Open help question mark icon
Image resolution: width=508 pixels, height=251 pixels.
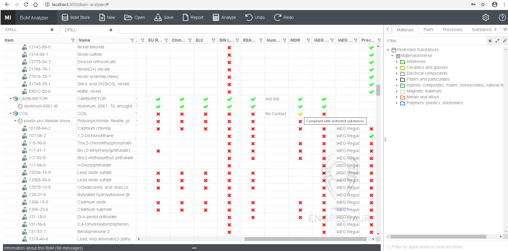(x=502, y=17)
